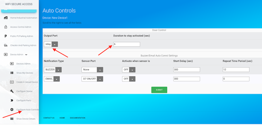Click BUZZER row Repeat Time Period field
This screenshot has width=262, height=126.
[x=236, y=70]
